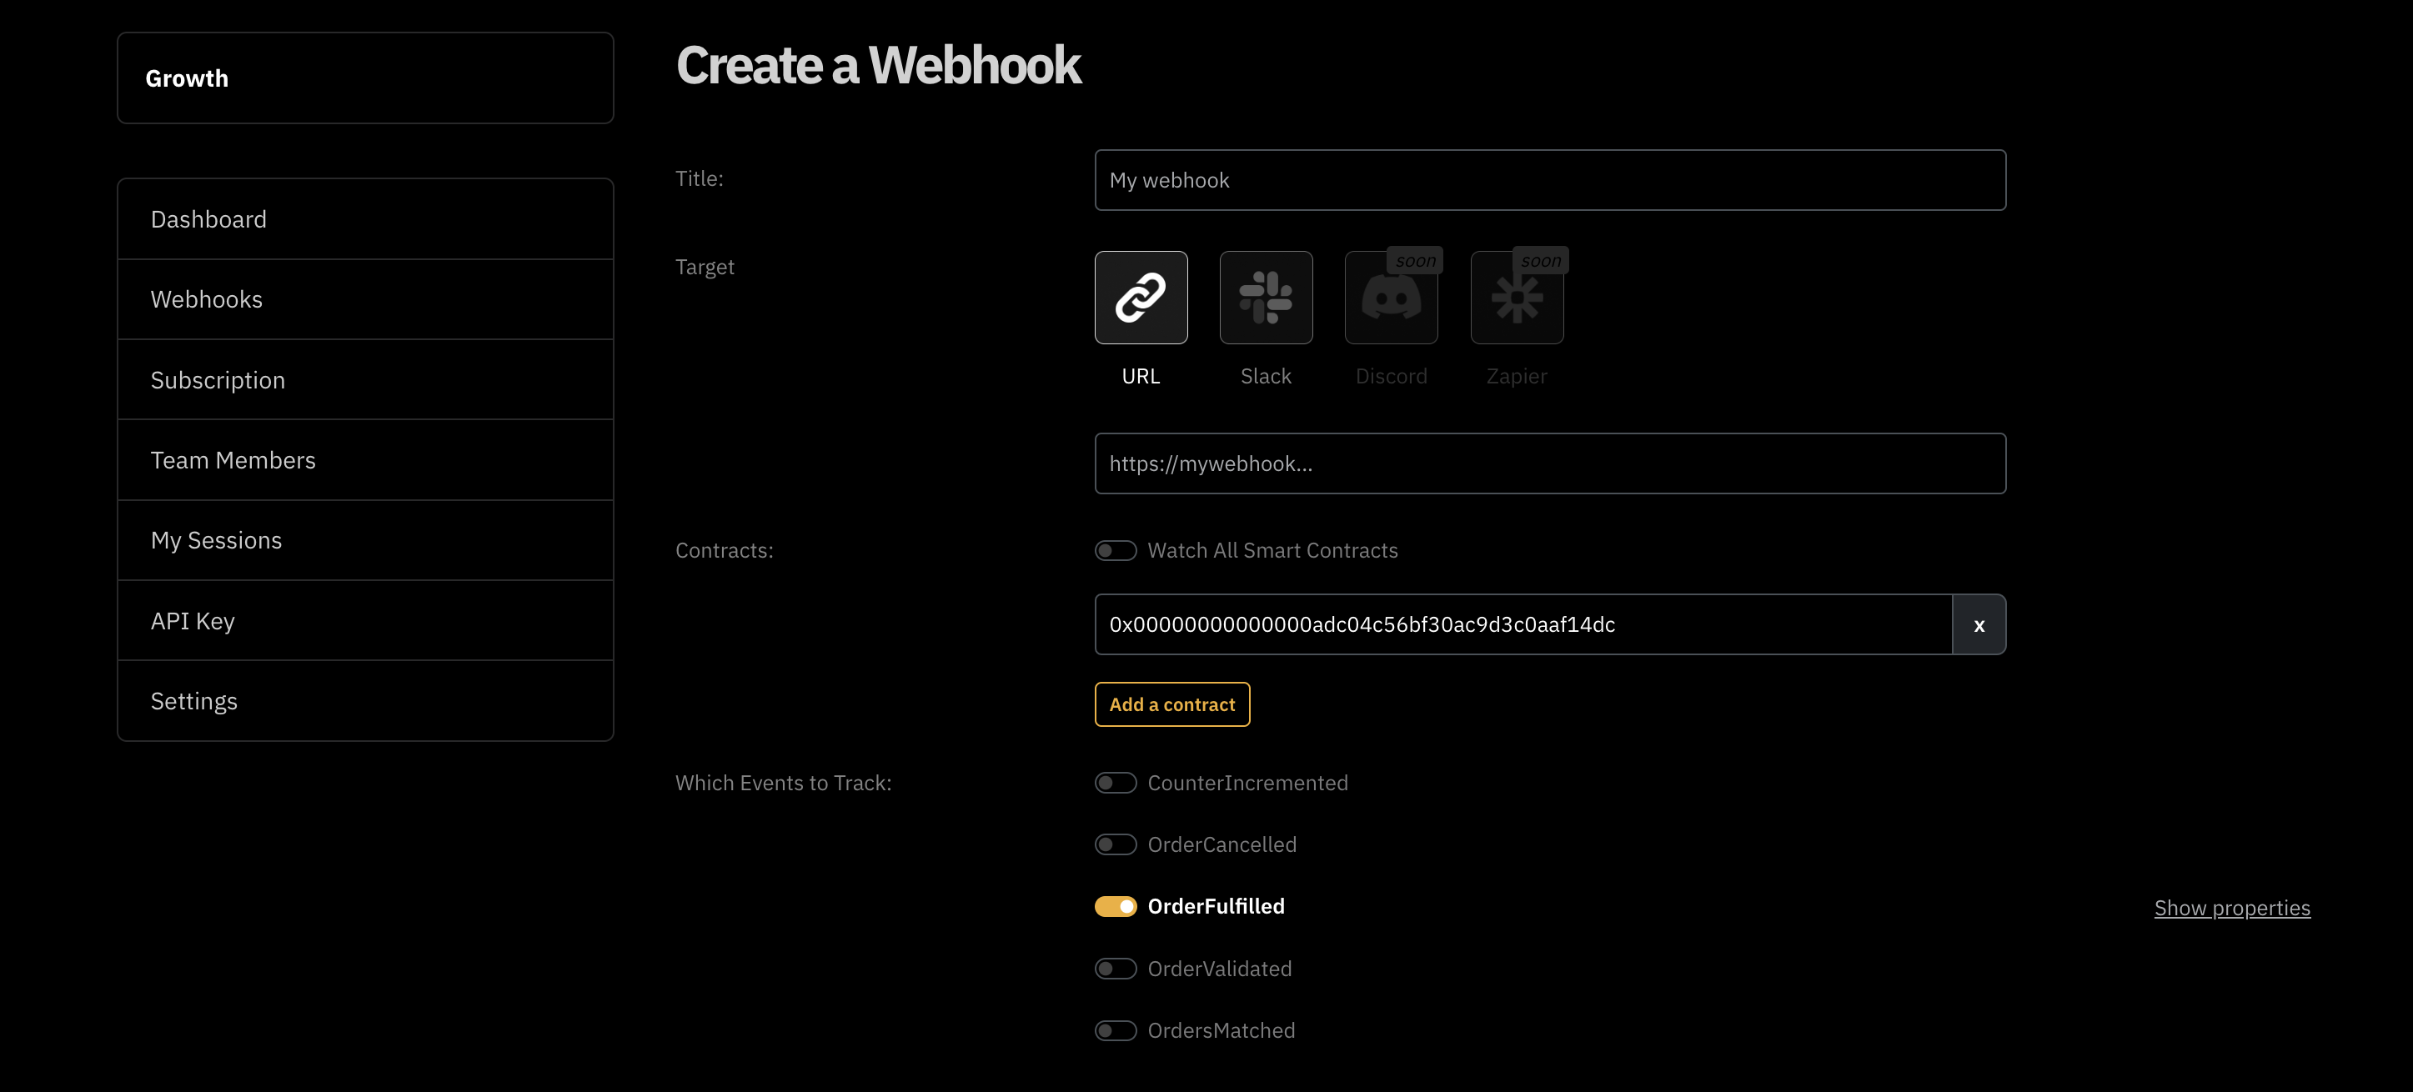Image resolution: width=2413 pixels, height=1092 pixels.
Task: Focus the webhook Title input field
Action: point(1549,181)
